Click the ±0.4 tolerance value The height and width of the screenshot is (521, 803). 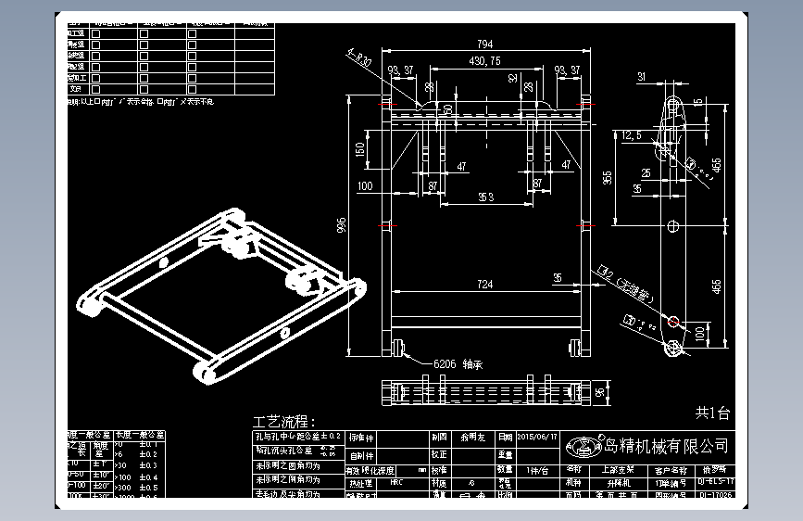148,477
